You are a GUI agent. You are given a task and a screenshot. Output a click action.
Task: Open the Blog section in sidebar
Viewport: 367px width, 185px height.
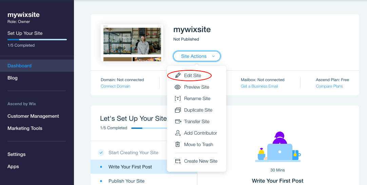pyautogui.click(x=13, y=78)
